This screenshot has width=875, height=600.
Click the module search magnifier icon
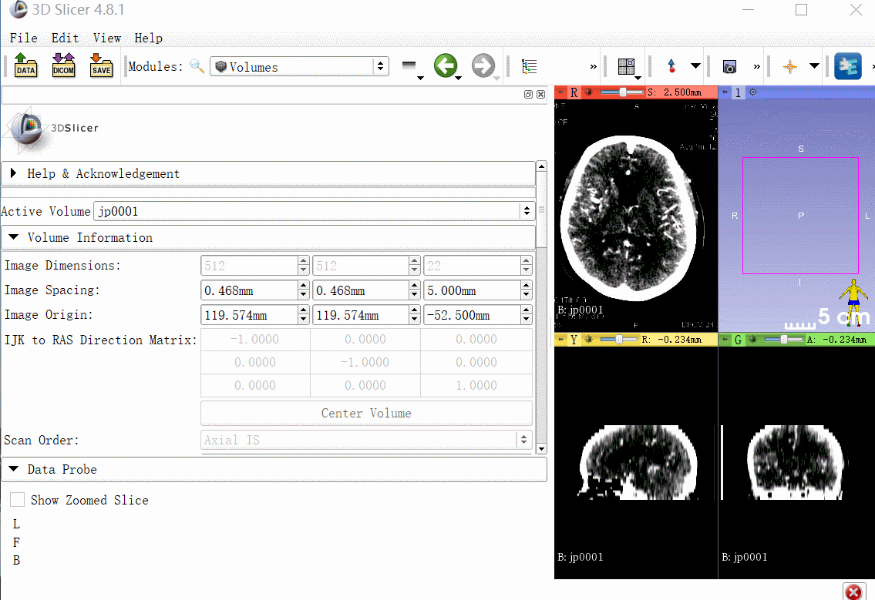pyautogui.click(x=197, y=66)
